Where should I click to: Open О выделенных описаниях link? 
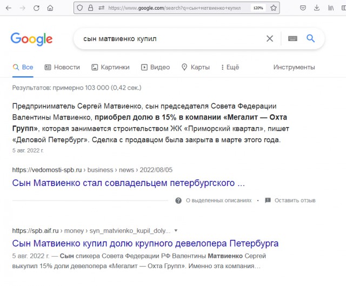[218, 201]
